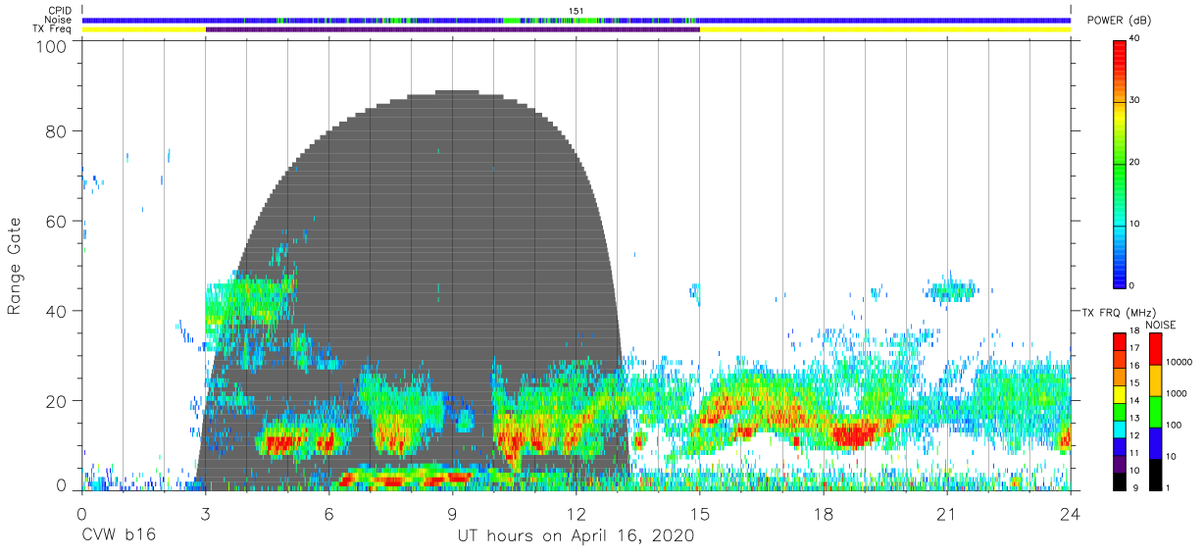Click the 13 tick of TX FRQ legend
This screenshot has height=556, width=1204.
click(1134, 419)
